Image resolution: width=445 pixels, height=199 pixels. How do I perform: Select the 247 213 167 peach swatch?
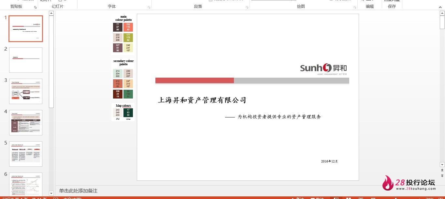click(x=128, y=84)
